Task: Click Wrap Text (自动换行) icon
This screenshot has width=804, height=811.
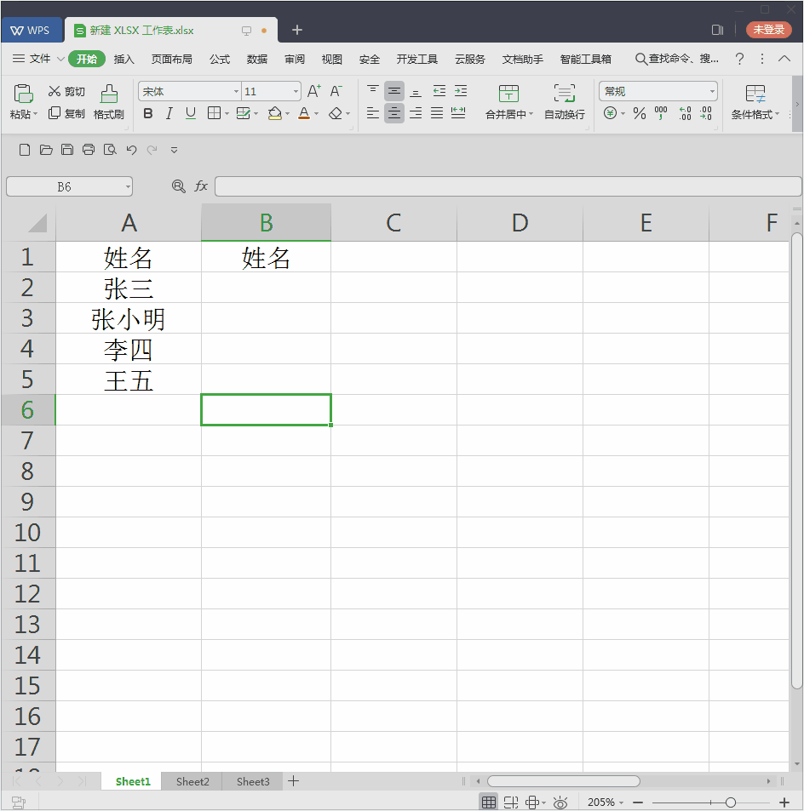Action: pos(565,94)
